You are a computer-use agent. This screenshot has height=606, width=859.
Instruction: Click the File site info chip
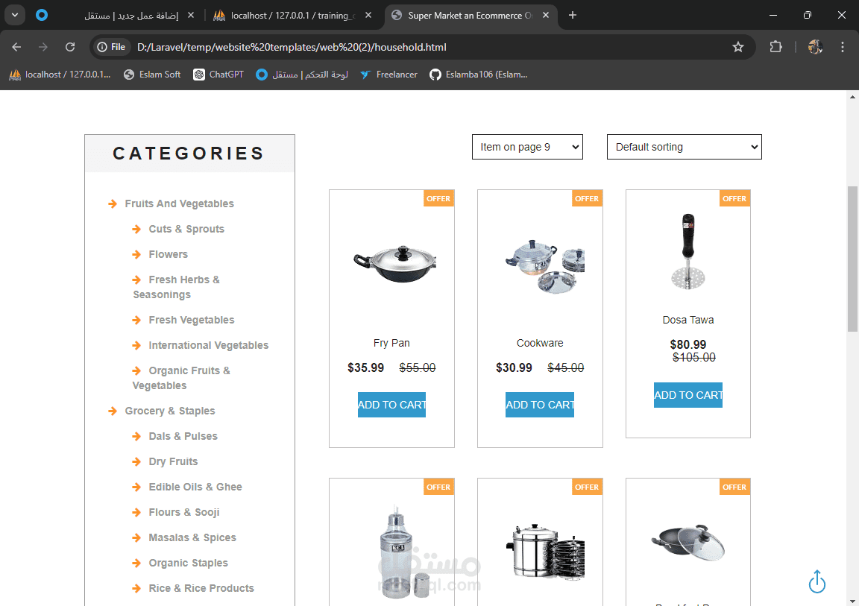[111, 47]
